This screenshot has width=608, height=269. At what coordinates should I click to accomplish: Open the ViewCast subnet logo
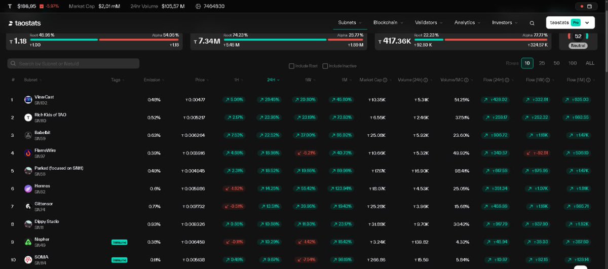28,100
